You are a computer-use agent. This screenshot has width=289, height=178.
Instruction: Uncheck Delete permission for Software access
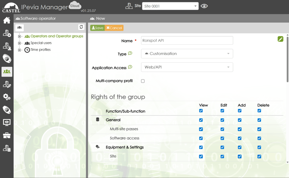coord(259,138)
